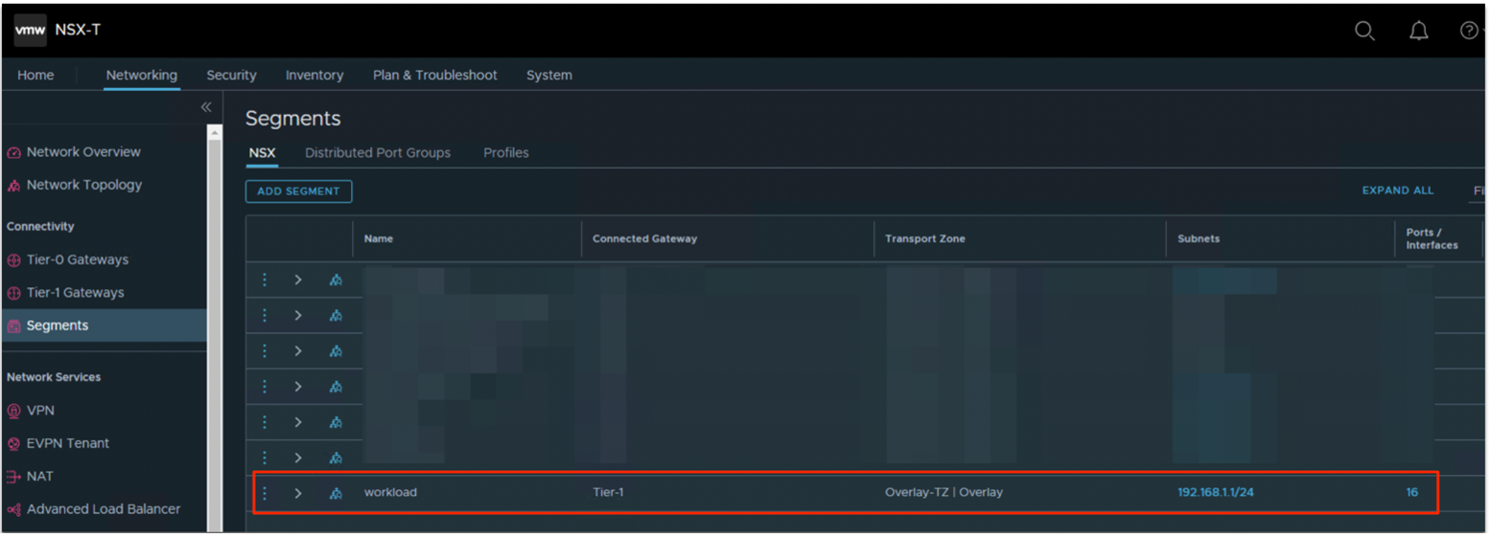Open the NAT page

coord(39,477)
